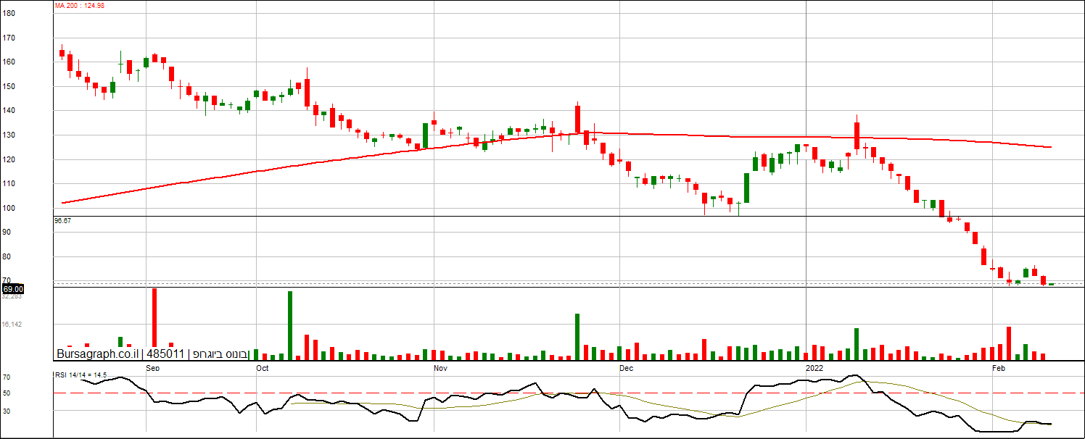The width and height of the screenshot is (1085, 439).
Task: Click the 130 price axis label
Action: tap(9, 135)
